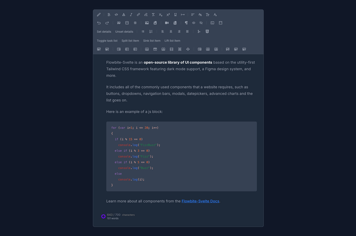
Task: Click Toggle task list
Action: tap(107, 41)
